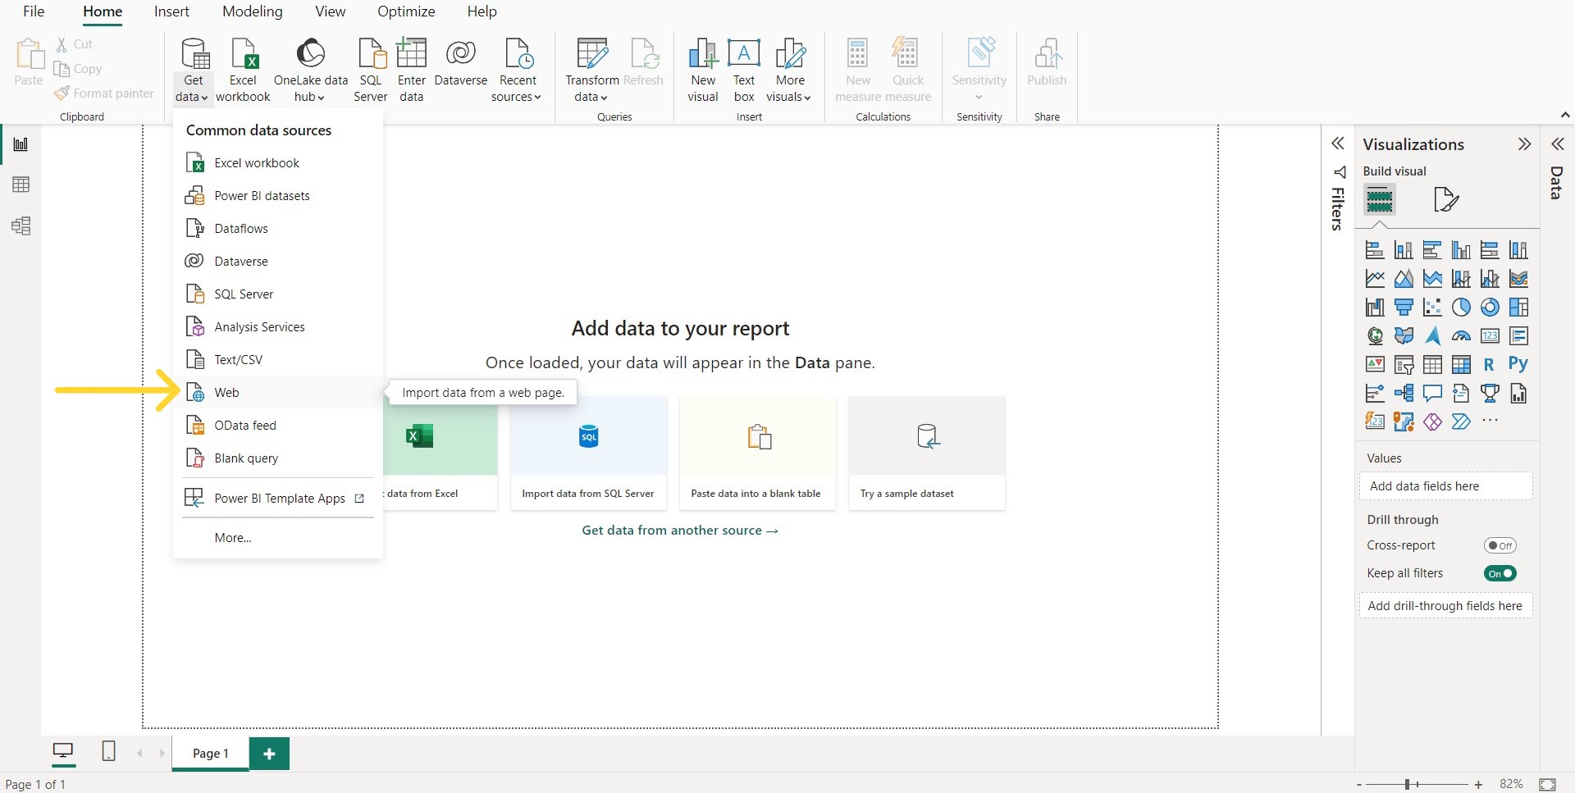
Task: Click Get data from another source link
Action: (680, 531)
